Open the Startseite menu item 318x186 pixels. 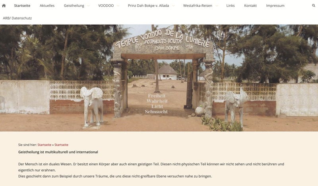point(22,6)
